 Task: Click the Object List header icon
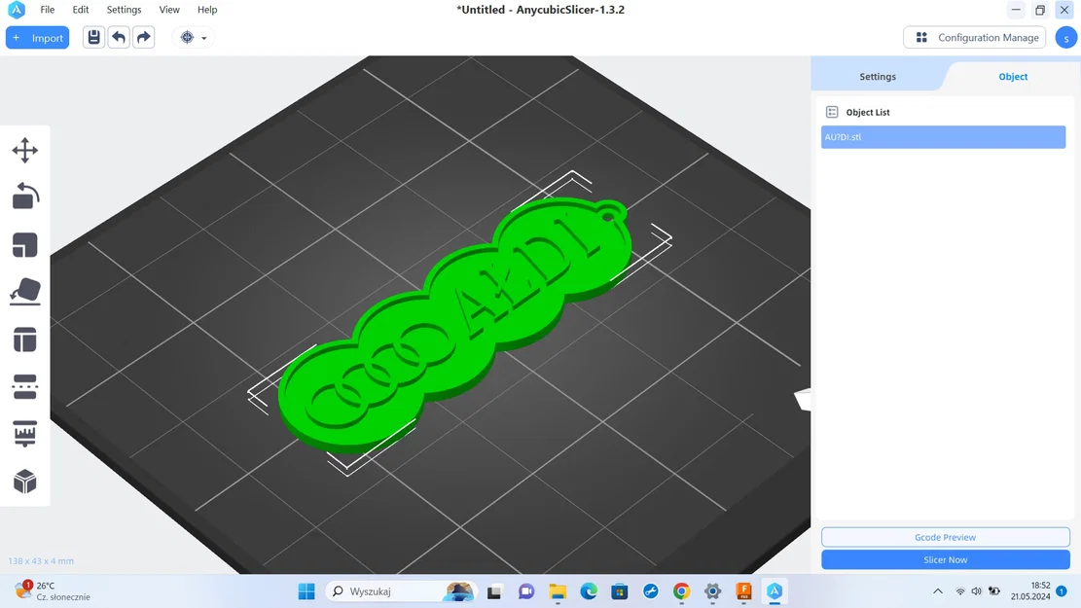(832, 112)
